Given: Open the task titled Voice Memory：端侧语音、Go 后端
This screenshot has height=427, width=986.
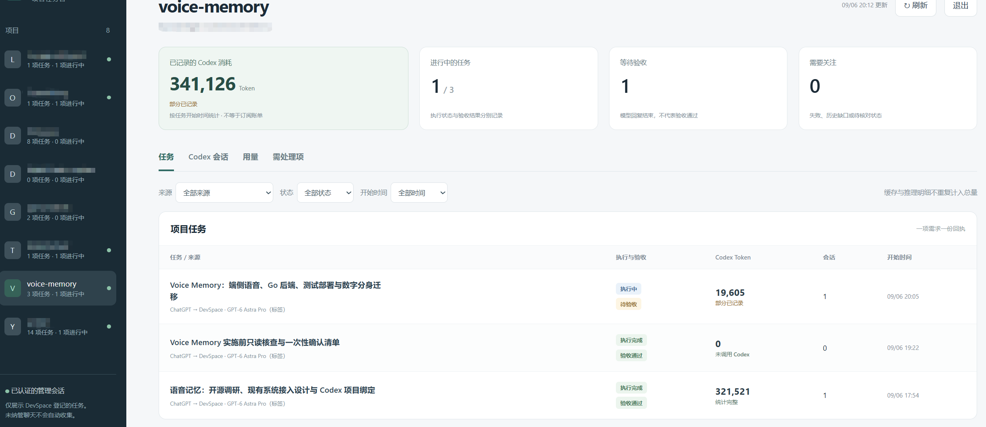Looking at the screenshot, I should coord(275,291).
